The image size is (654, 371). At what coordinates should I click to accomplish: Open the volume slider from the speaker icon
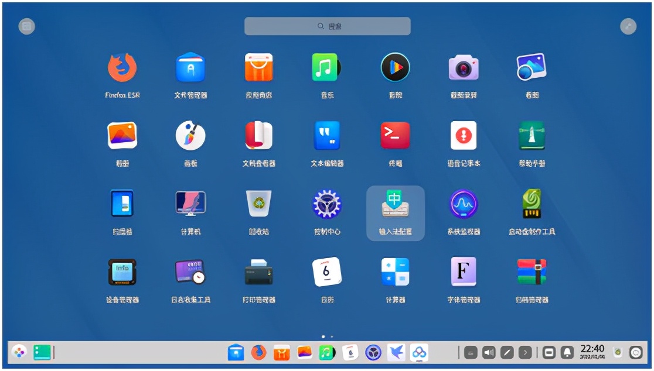tap(489, 353)
